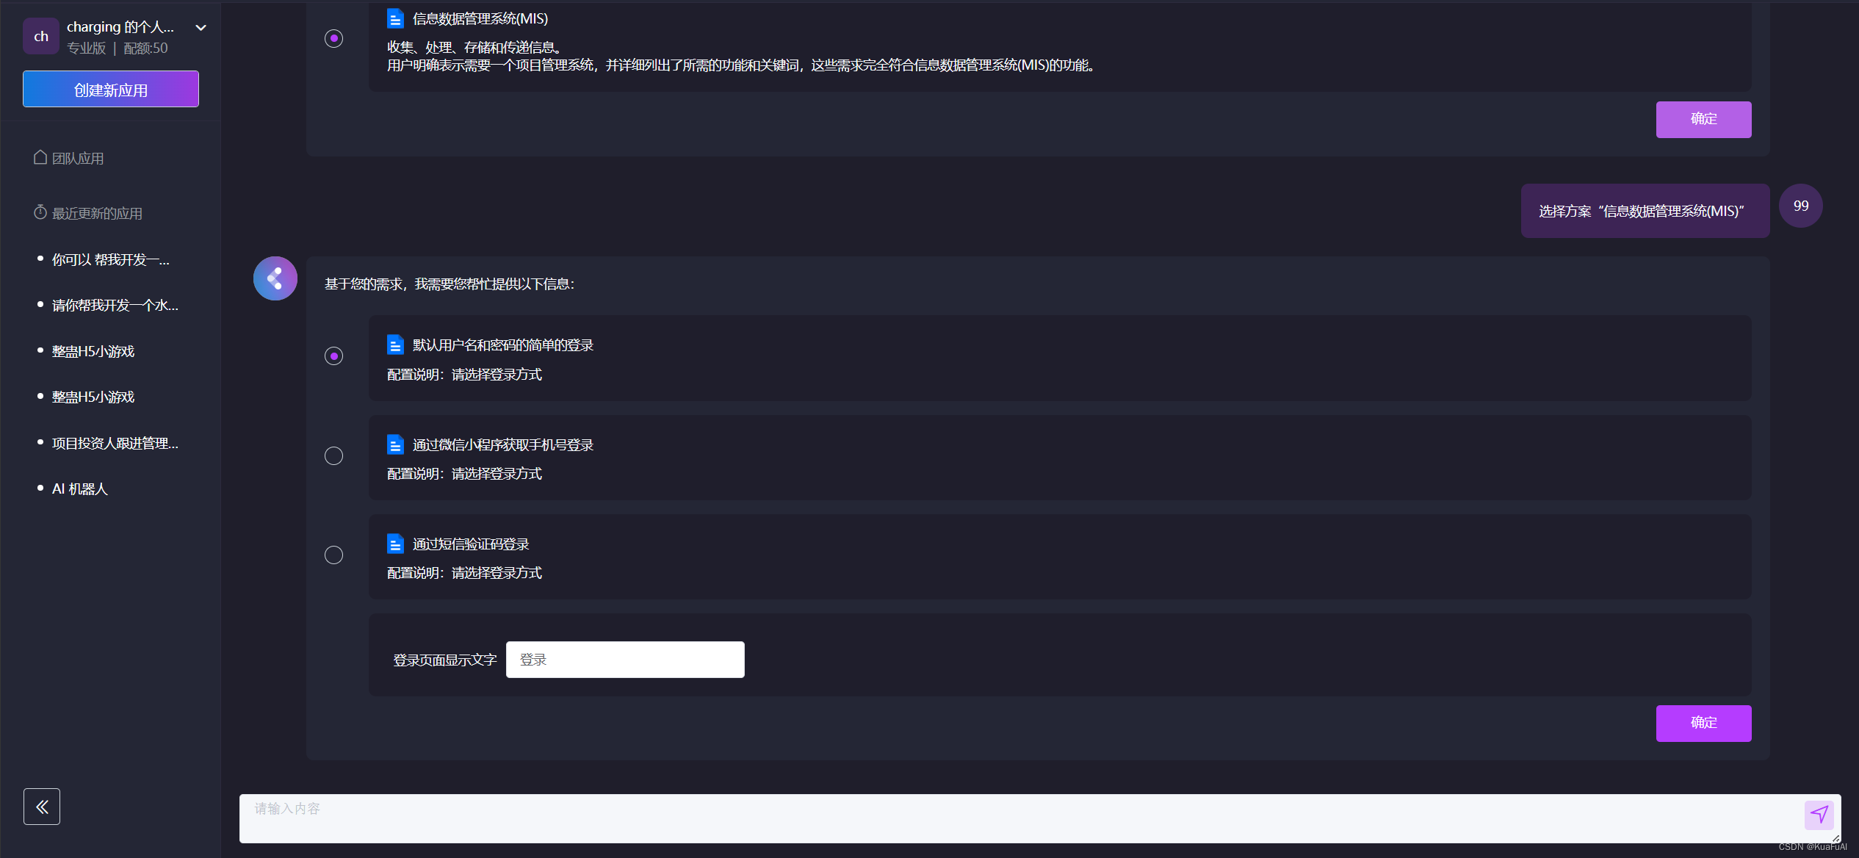Expand the workspace switcher chevron
Viewport: 1859px width, 858px height.
tap(201, 28)
